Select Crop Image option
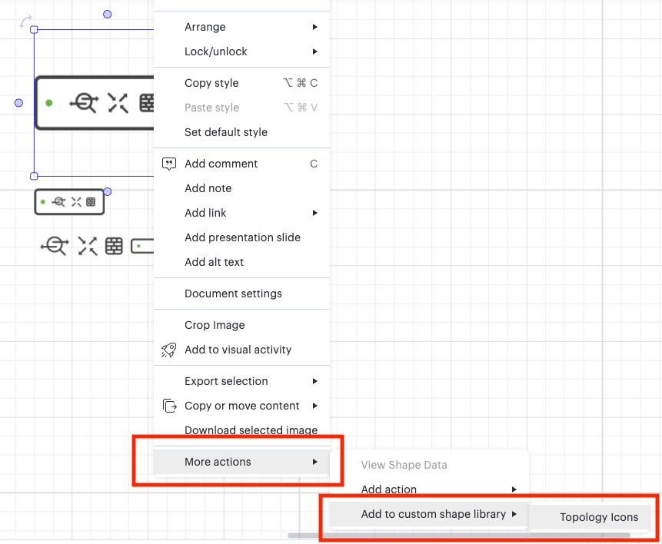Image resolution: width=662 pixels, height=544 pixels. (x=241, y=325)
